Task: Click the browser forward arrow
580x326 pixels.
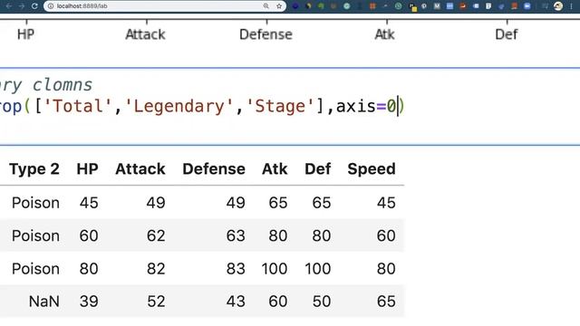Action: pos(22,6)
